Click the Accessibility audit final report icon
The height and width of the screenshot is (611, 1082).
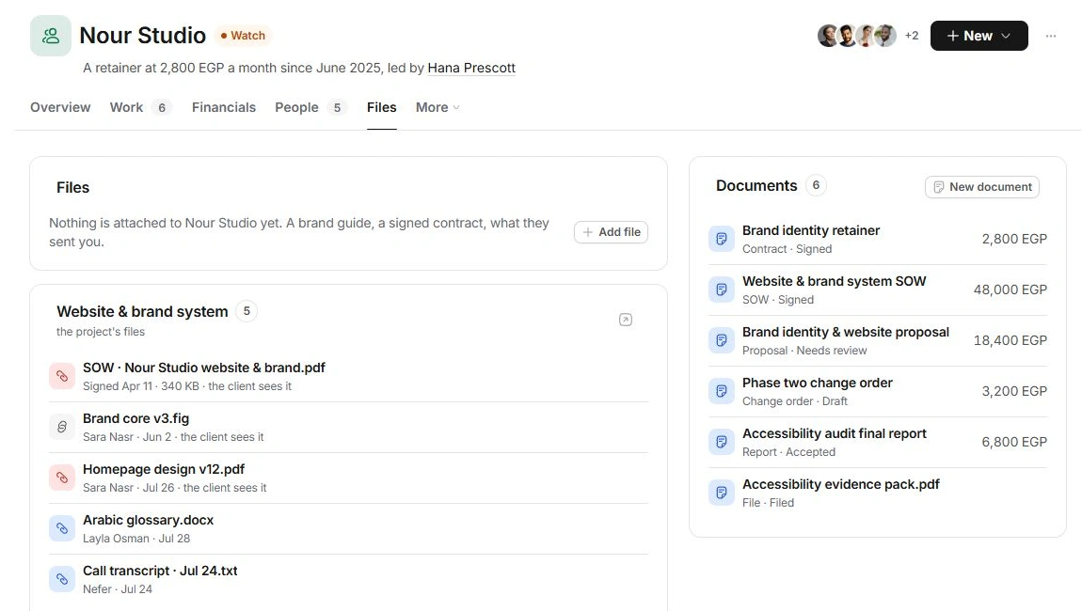click(x=721, y=442)
